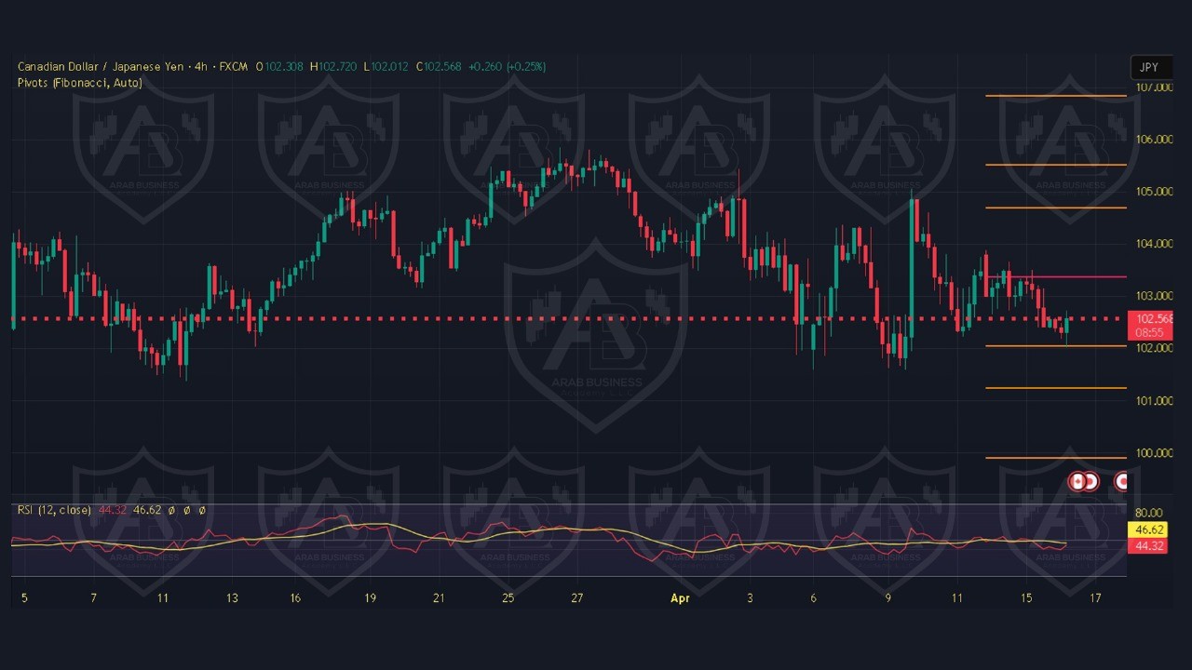Click the 08:55 bar countdown label
Image resolution: width=1192 pixels, height=670 pixels.
[x=1149, y=332]
